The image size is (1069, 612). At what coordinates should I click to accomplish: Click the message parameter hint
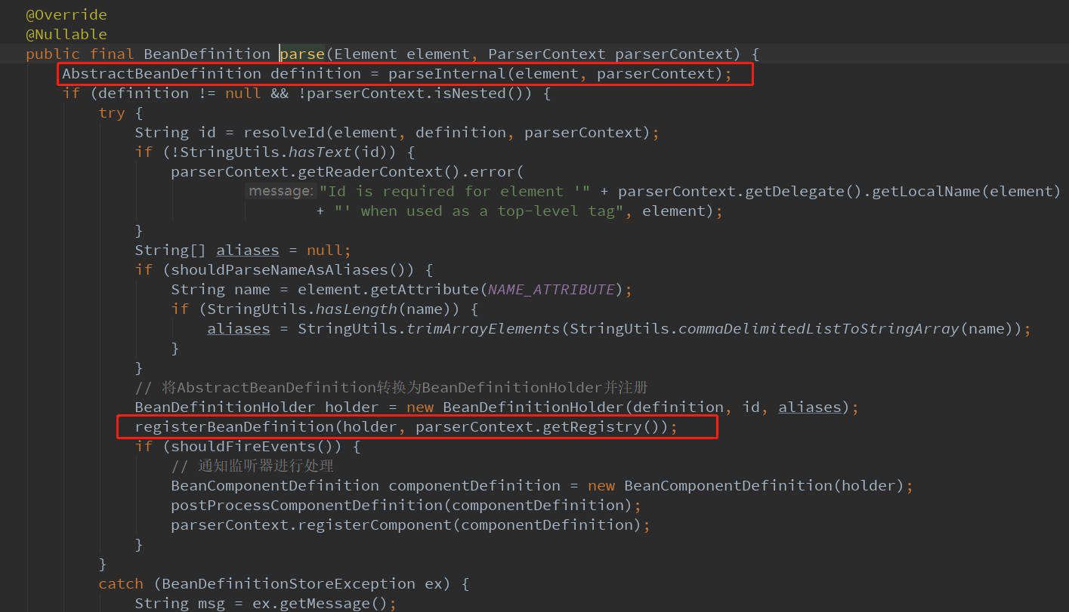[280, 191]
